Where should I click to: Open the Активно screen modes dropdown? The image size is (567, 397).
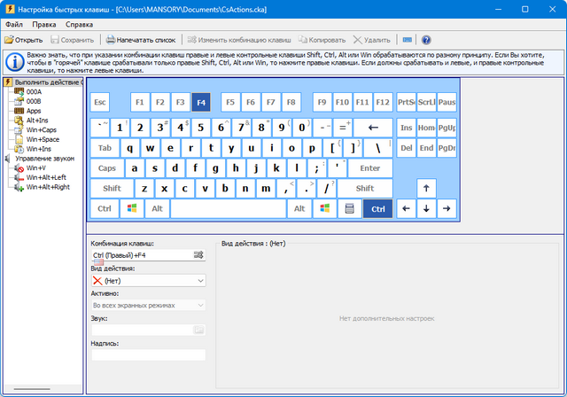[x=149, y=306]
